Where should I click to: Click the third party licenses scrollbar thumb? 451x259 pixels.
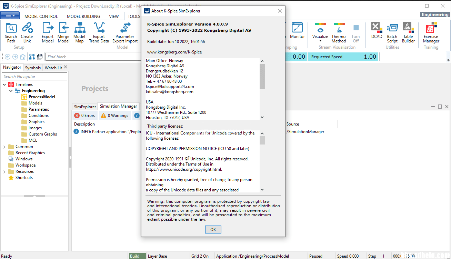tap(262, 140)
